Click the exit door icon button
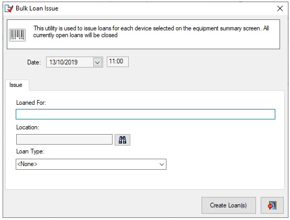 [x=272, y=205]
